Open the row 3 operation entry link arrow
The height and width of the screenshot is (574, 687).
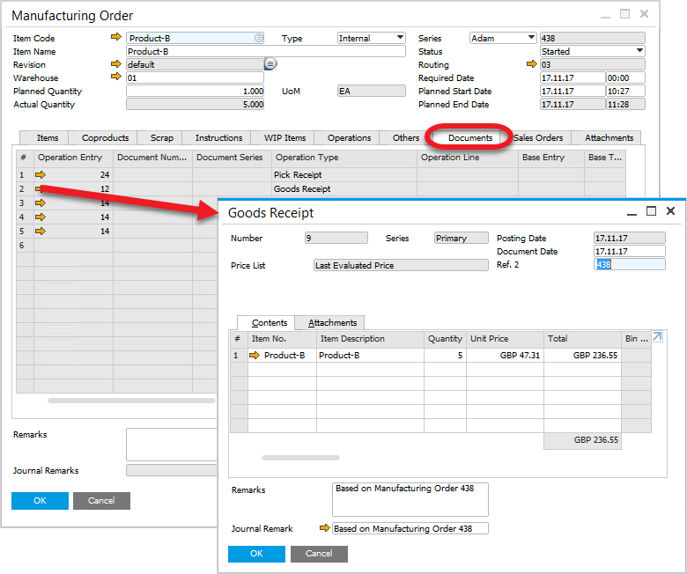pos(41,202)
